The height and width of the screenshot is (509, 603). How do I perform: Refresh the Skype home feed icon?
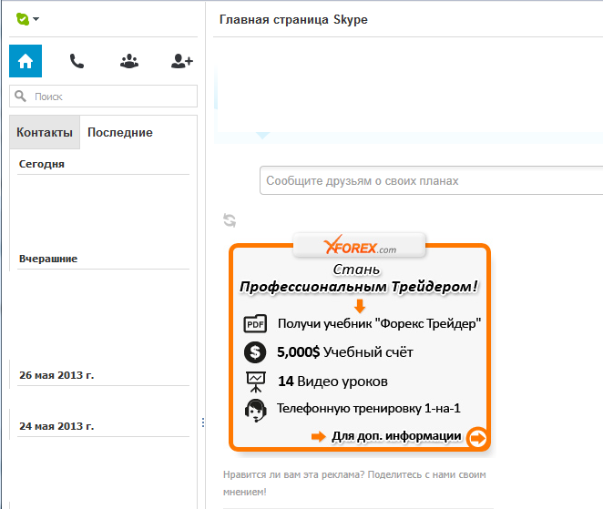230,220
